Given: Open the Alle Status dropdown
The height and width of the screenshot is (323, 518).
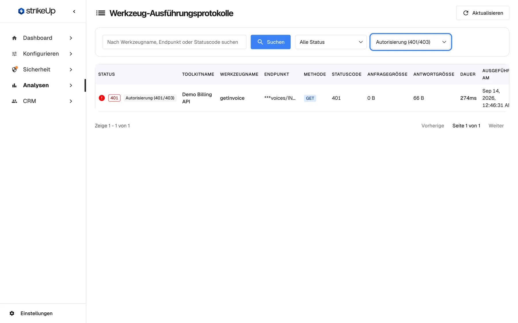Looking at the screenshot, I should [x=331, y=42].
